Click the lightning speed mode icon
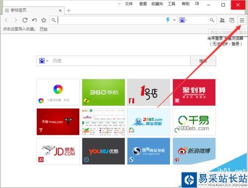This screenshot has height=188, width=248. click(168, 20)
